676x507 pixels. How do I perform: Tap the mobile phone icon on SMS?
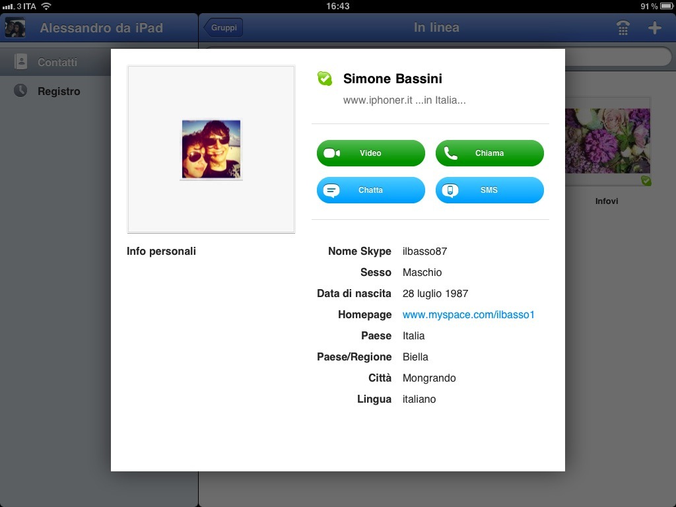click(x=450, y=190)
